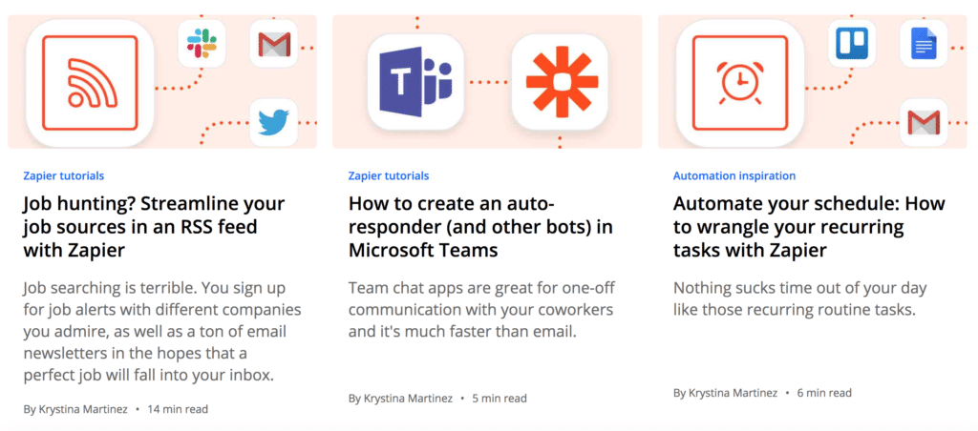Click the Trello board icon
Viewport: 978px width, 431px height.
point(852,43)
